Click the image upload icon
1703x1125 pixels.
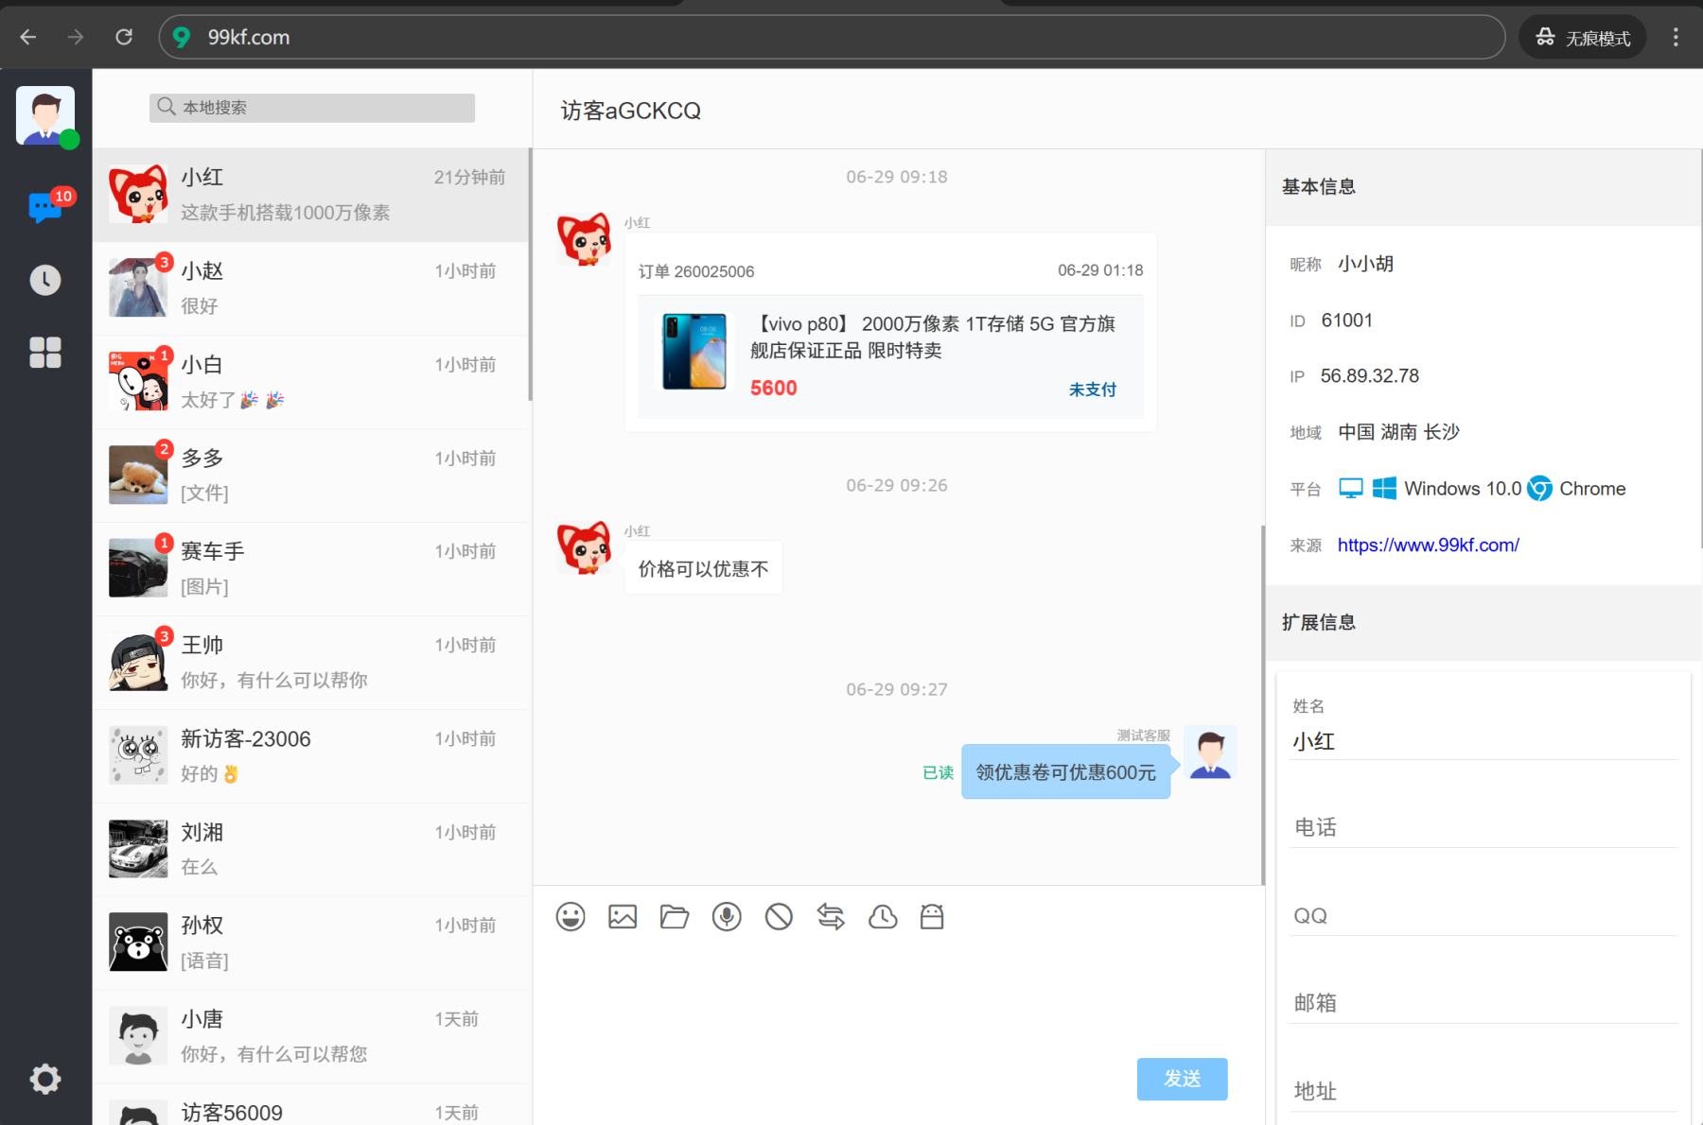(x=623, y=916)
